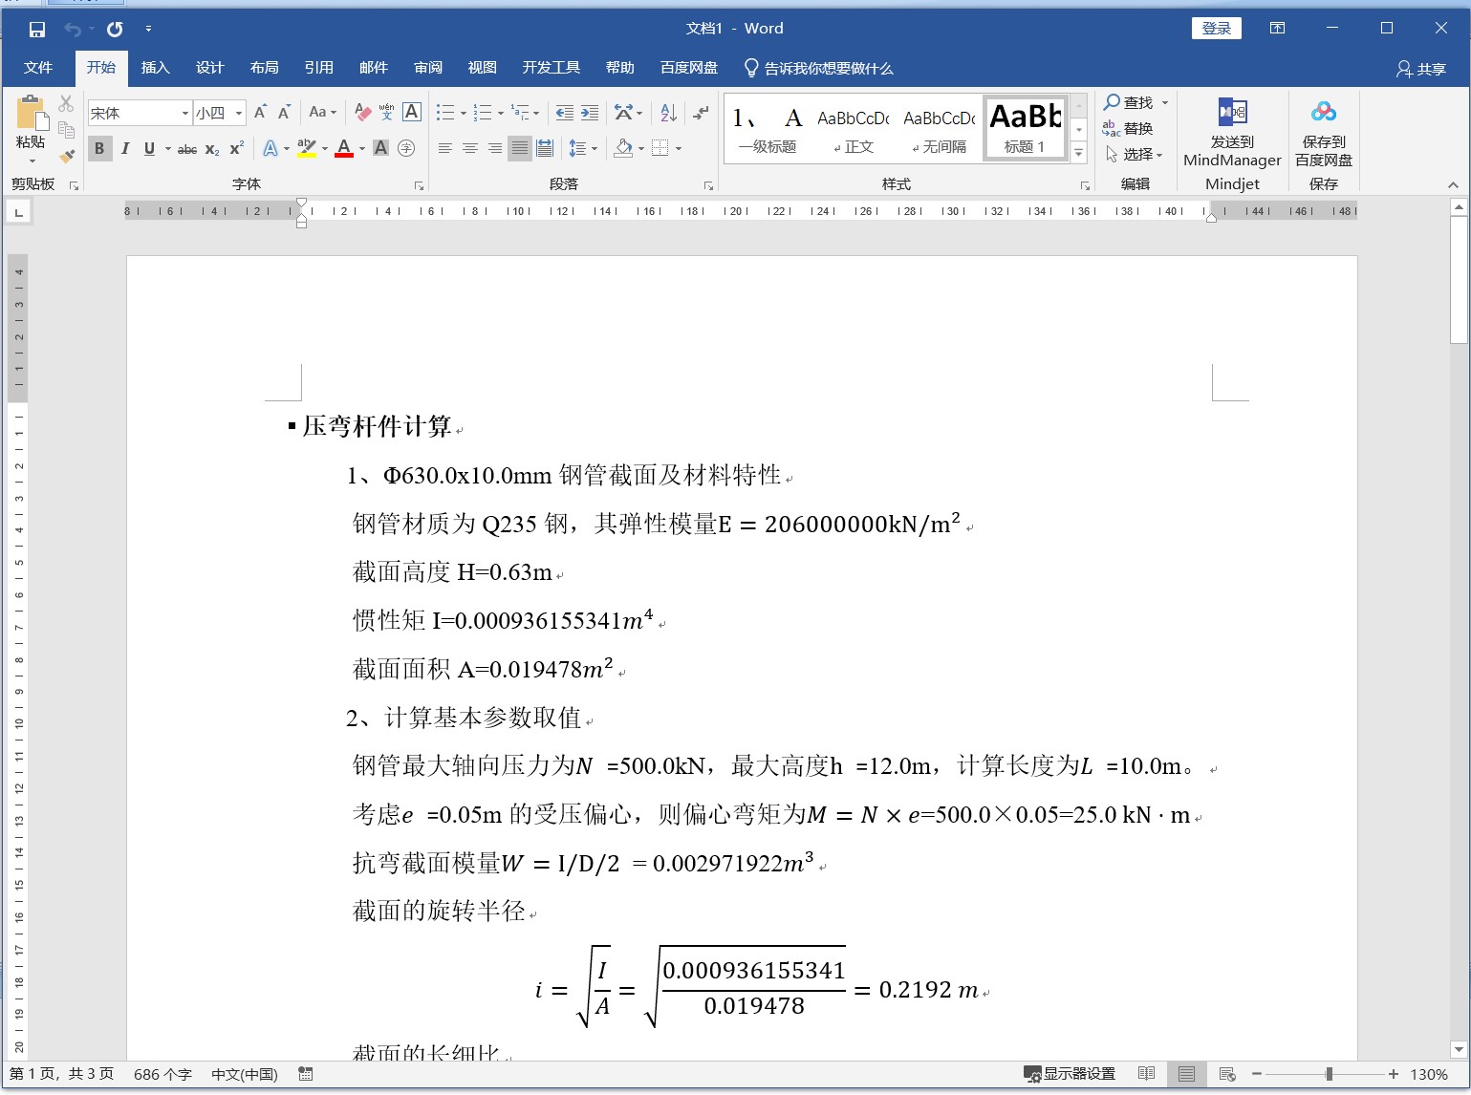
Task: Switch to the 插入 ribbon tab
Action: 155,68
